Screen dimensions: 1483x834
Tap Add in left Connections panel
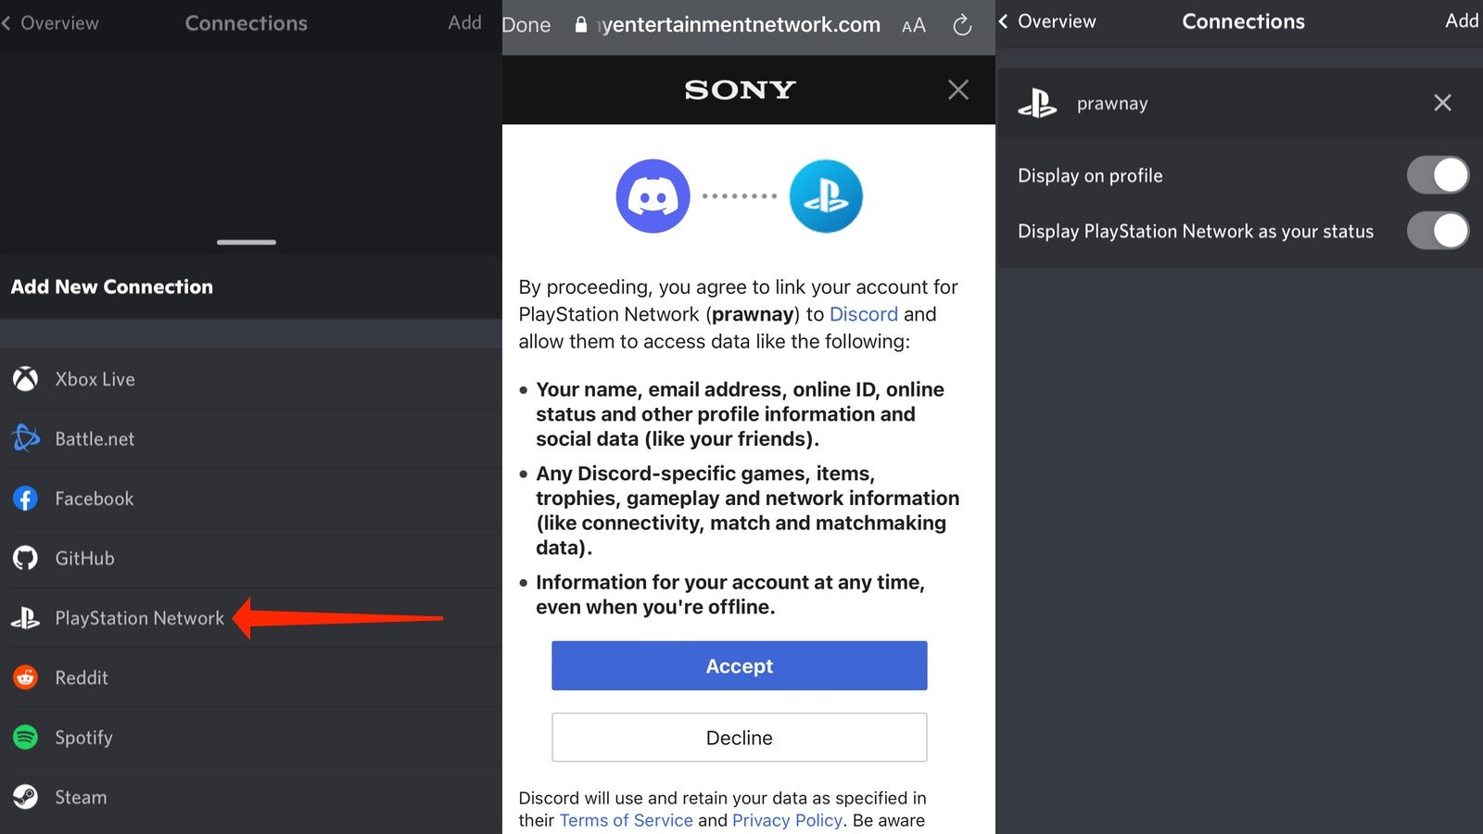(464, 22)
